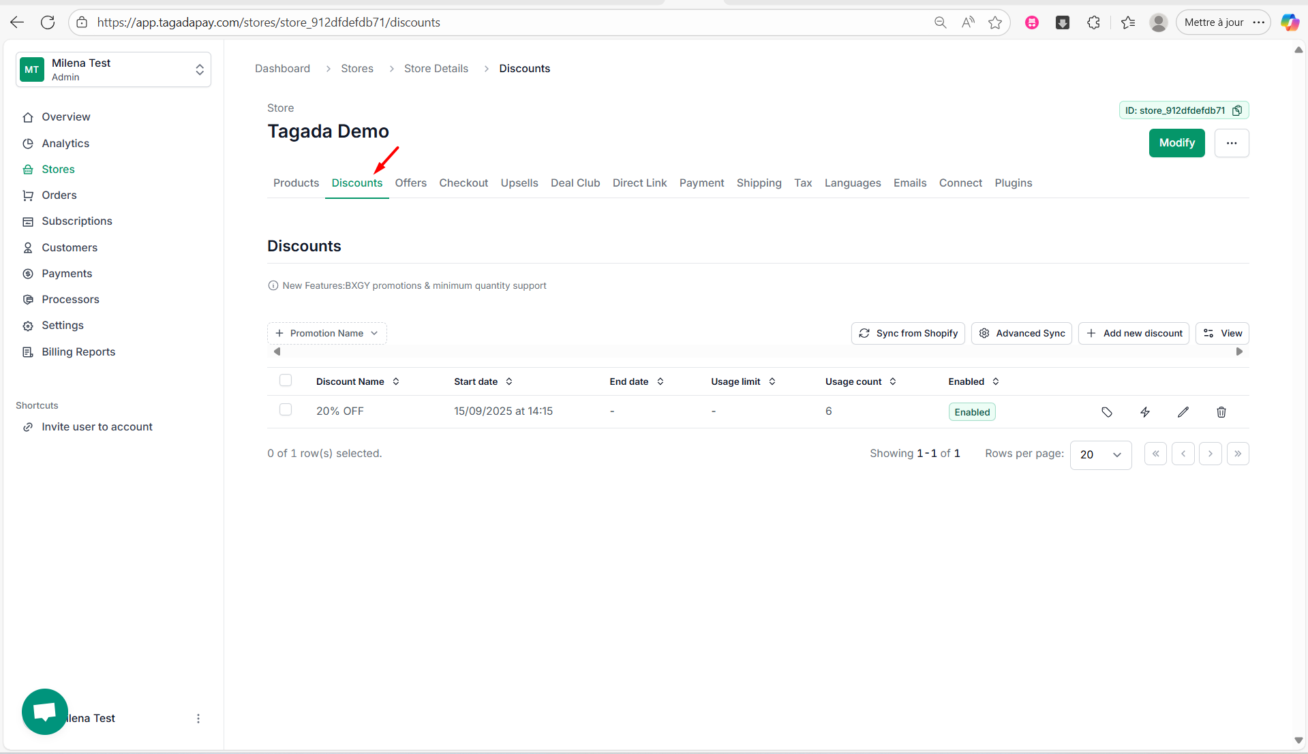Click Invite user to account shortcut
Image resolution: width=1308 pixels, height=754 pixels.
click(x=97, y=427)
